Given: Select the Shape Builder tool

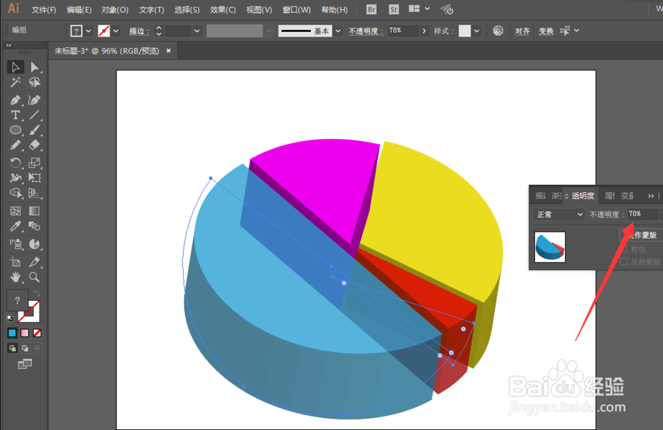Looking at the screenshot, I should click(x=16, y=193).
